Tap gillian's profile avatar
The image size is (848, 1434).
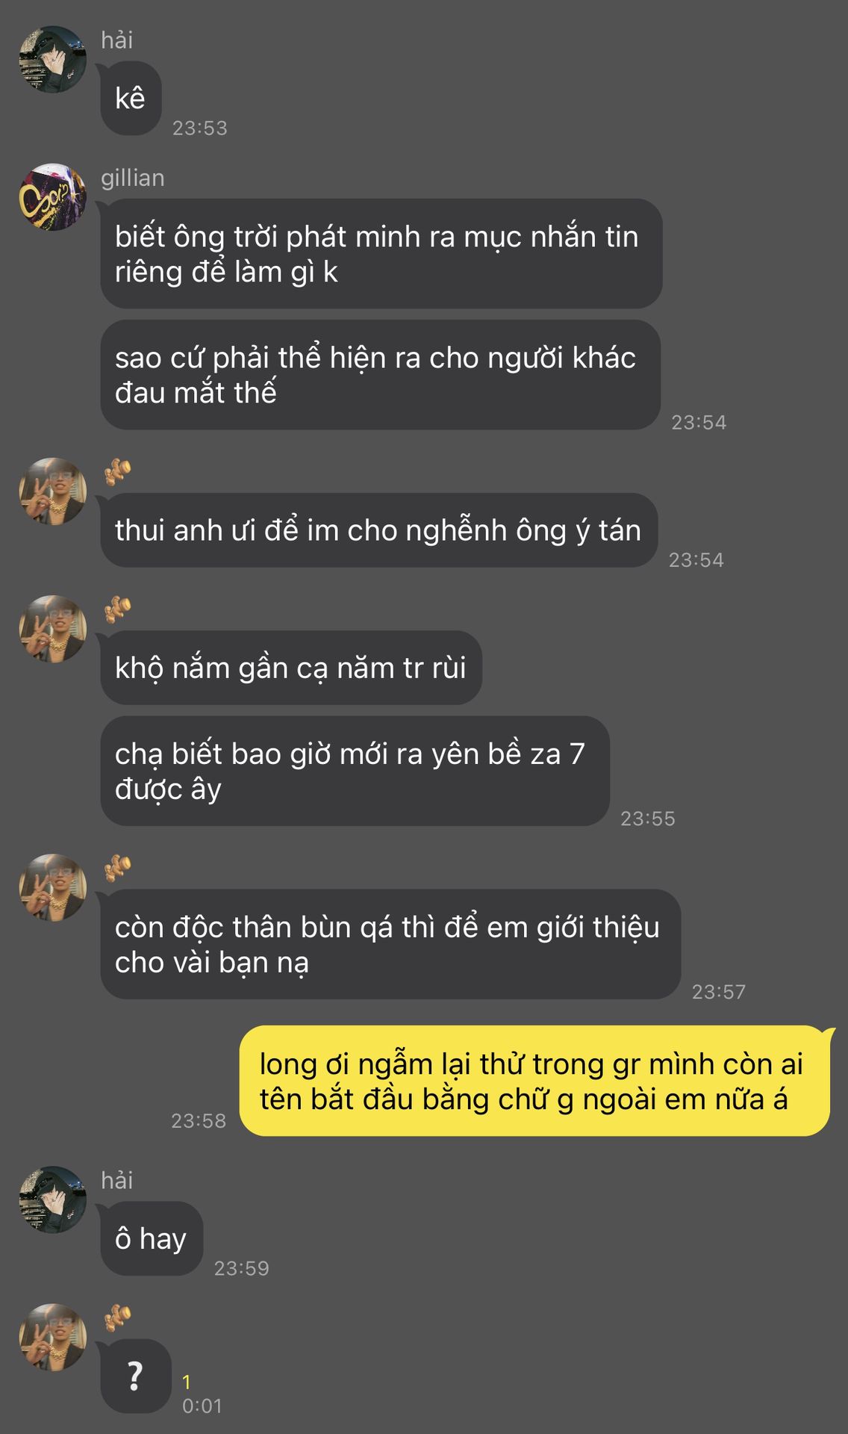click(x=52, y=197)
